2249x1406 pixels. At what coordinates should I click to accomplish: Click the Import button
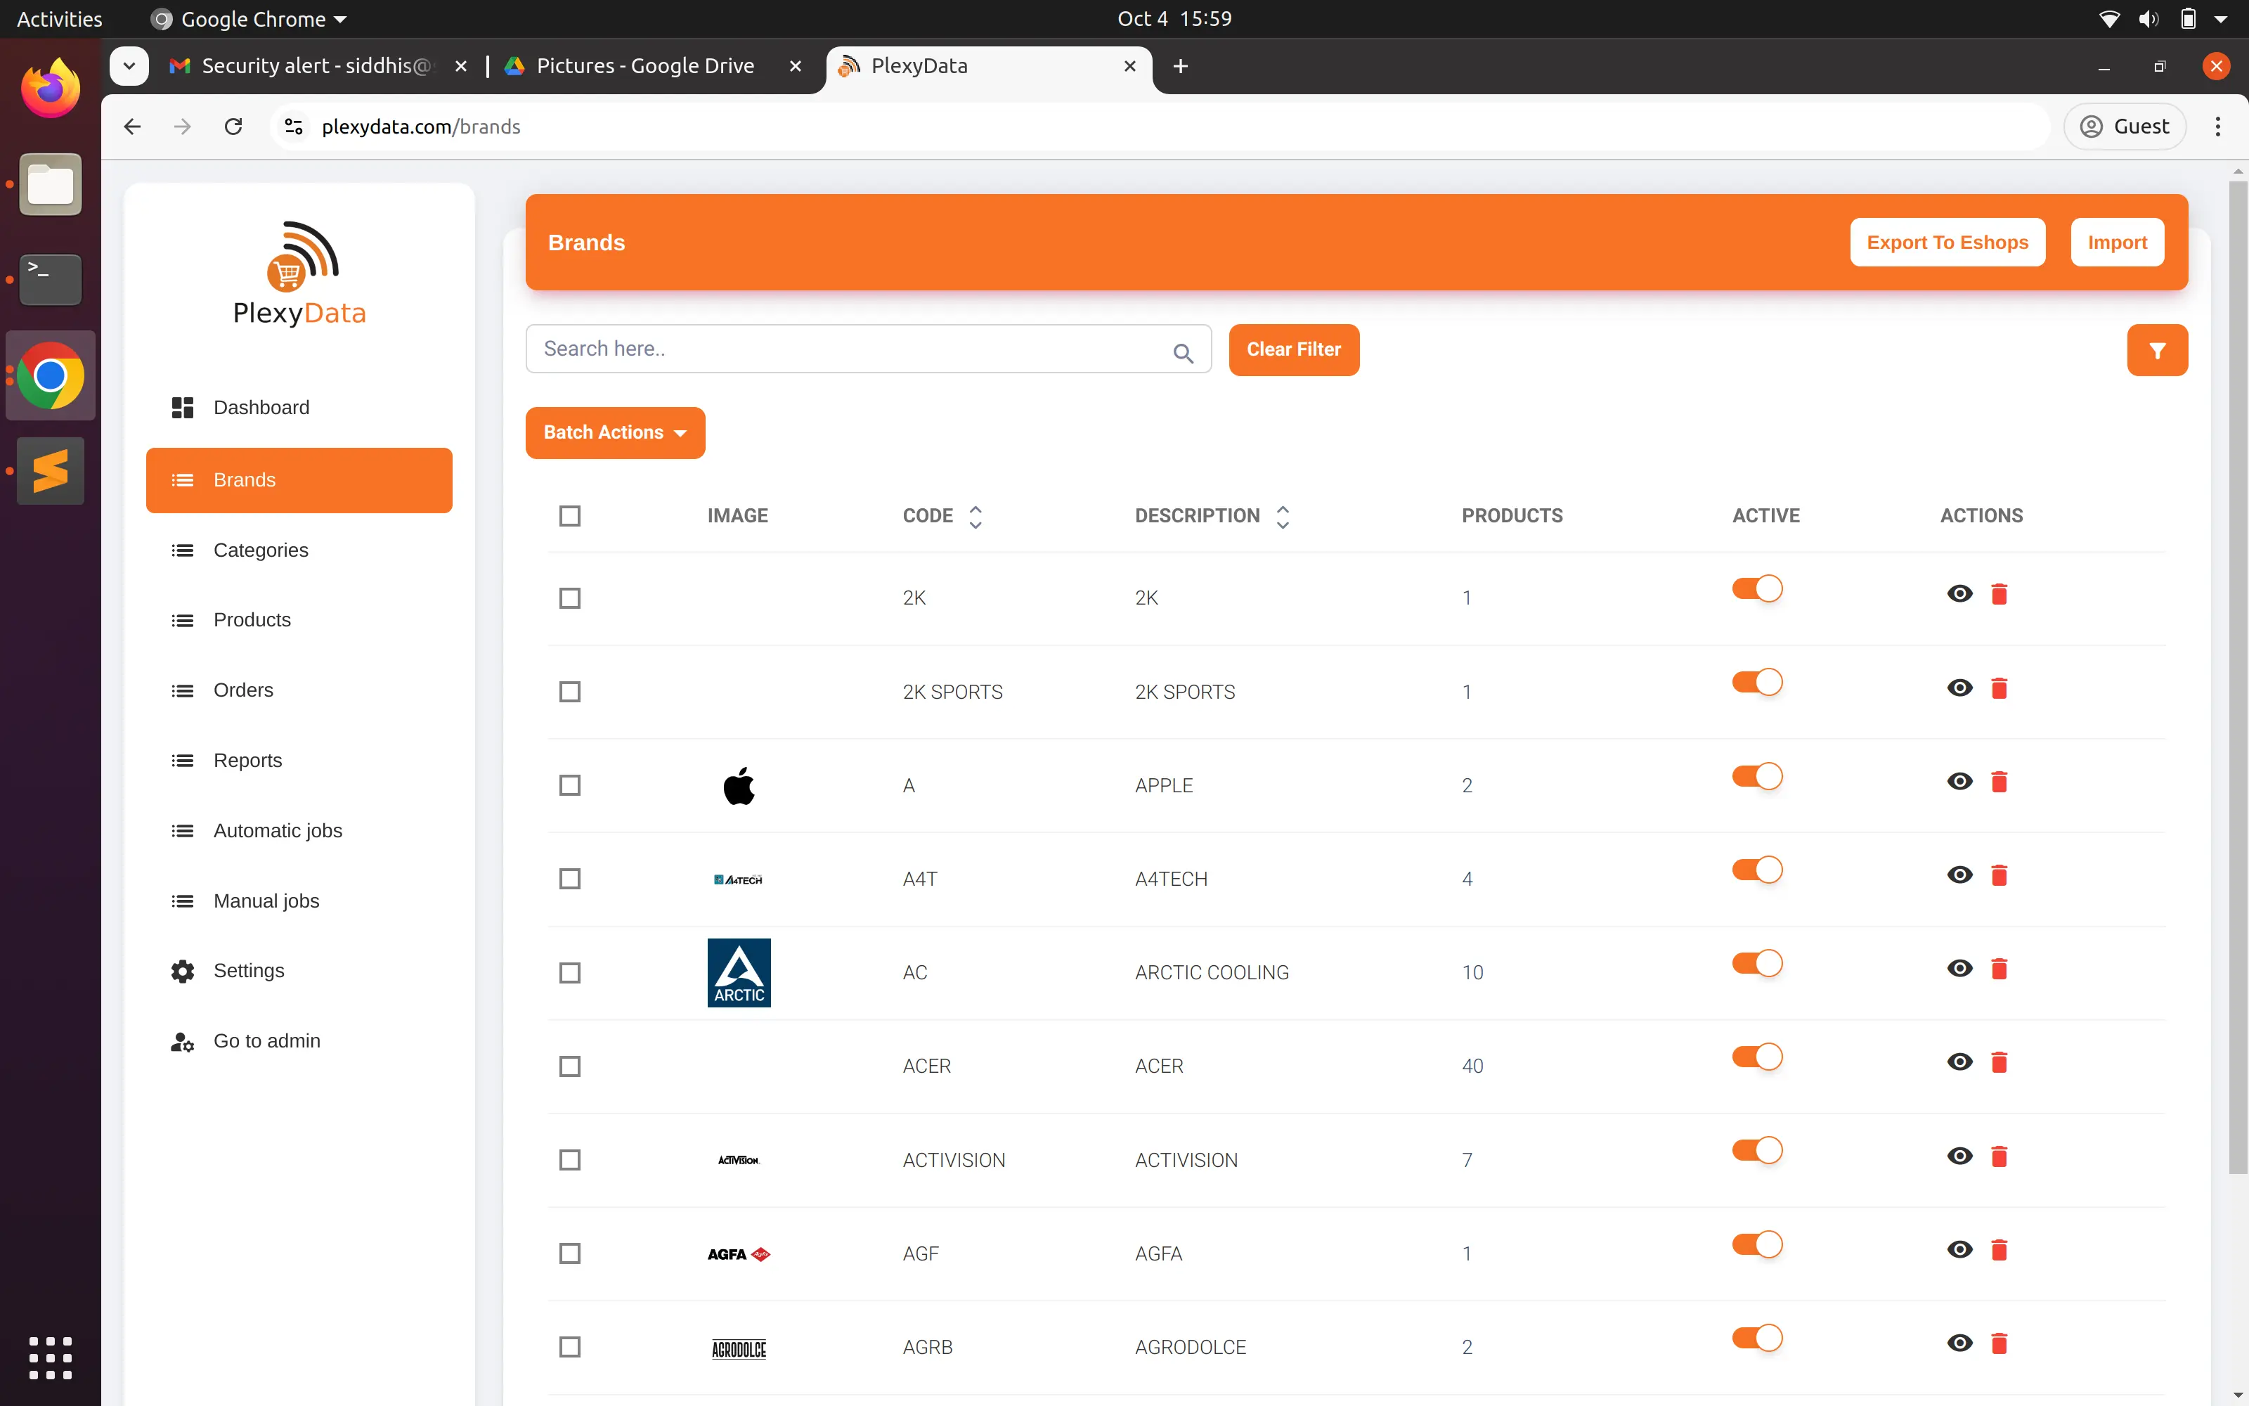[2116, 242]
